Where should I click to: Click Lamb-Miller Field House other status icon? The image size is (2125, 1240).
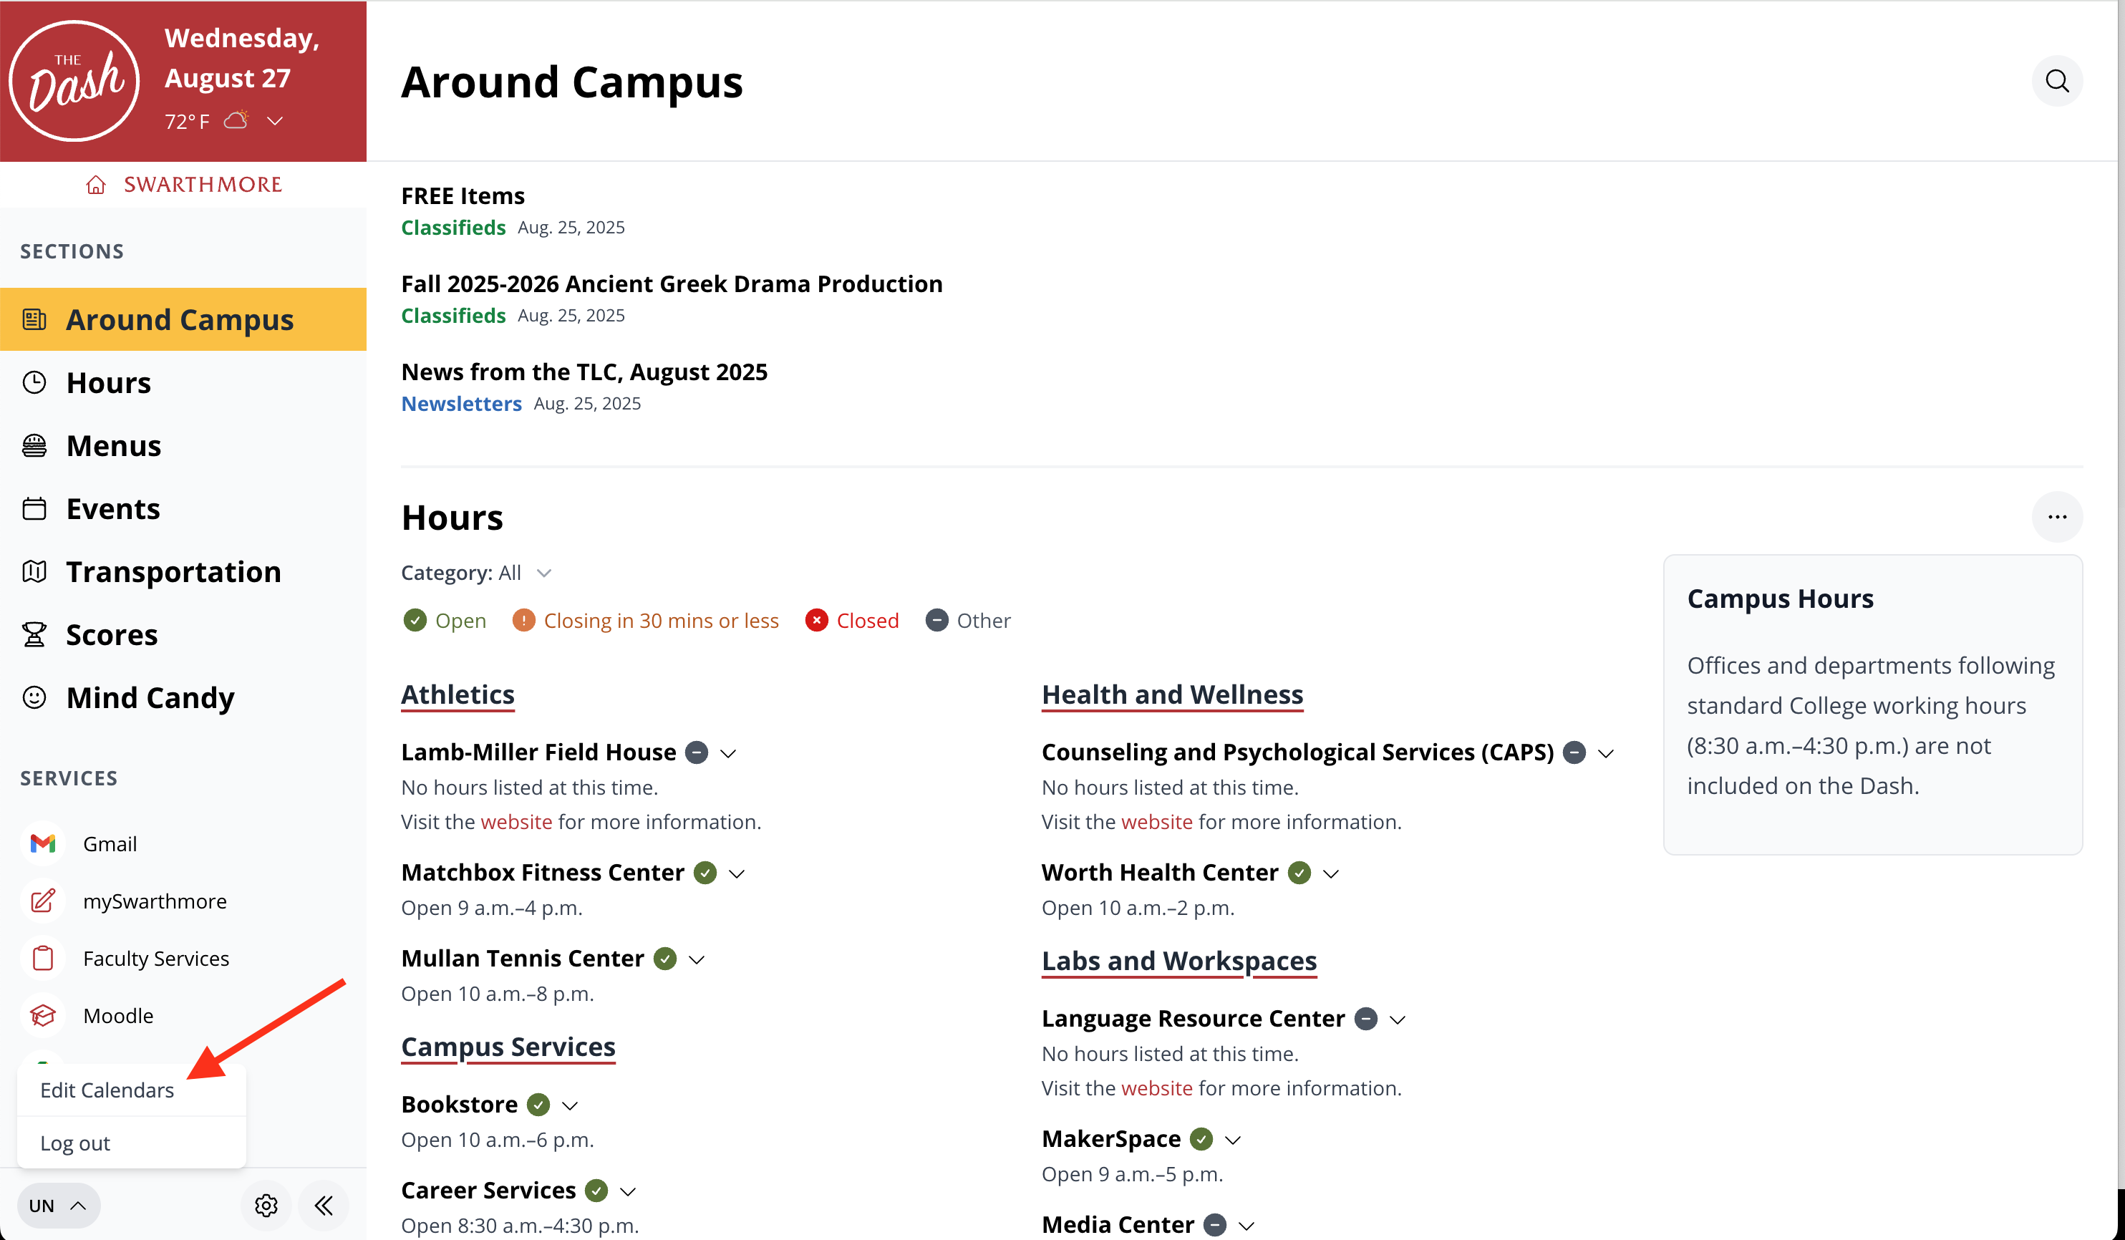point(697,752)
